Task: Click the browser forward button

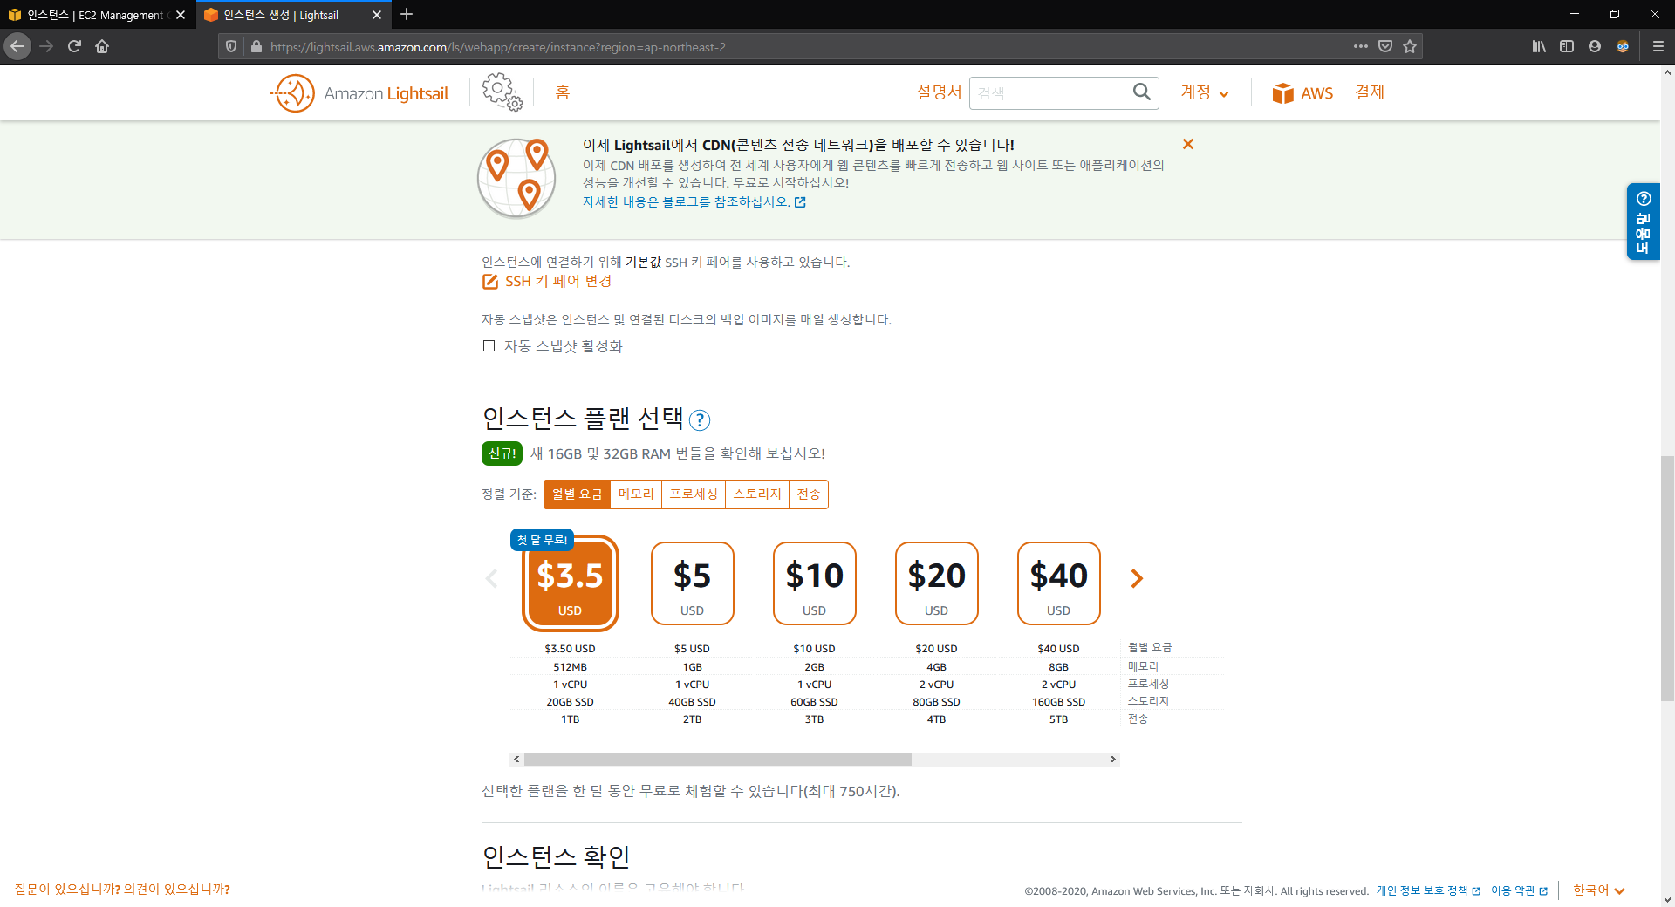Action: coord(47,46)
